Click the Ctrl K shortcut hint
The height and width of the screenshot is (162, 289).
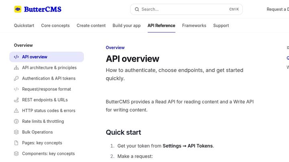coord(234,9)
